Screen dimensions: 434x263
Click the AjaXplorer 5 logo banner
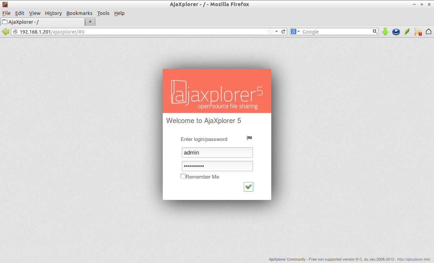(x=217, y=91)
